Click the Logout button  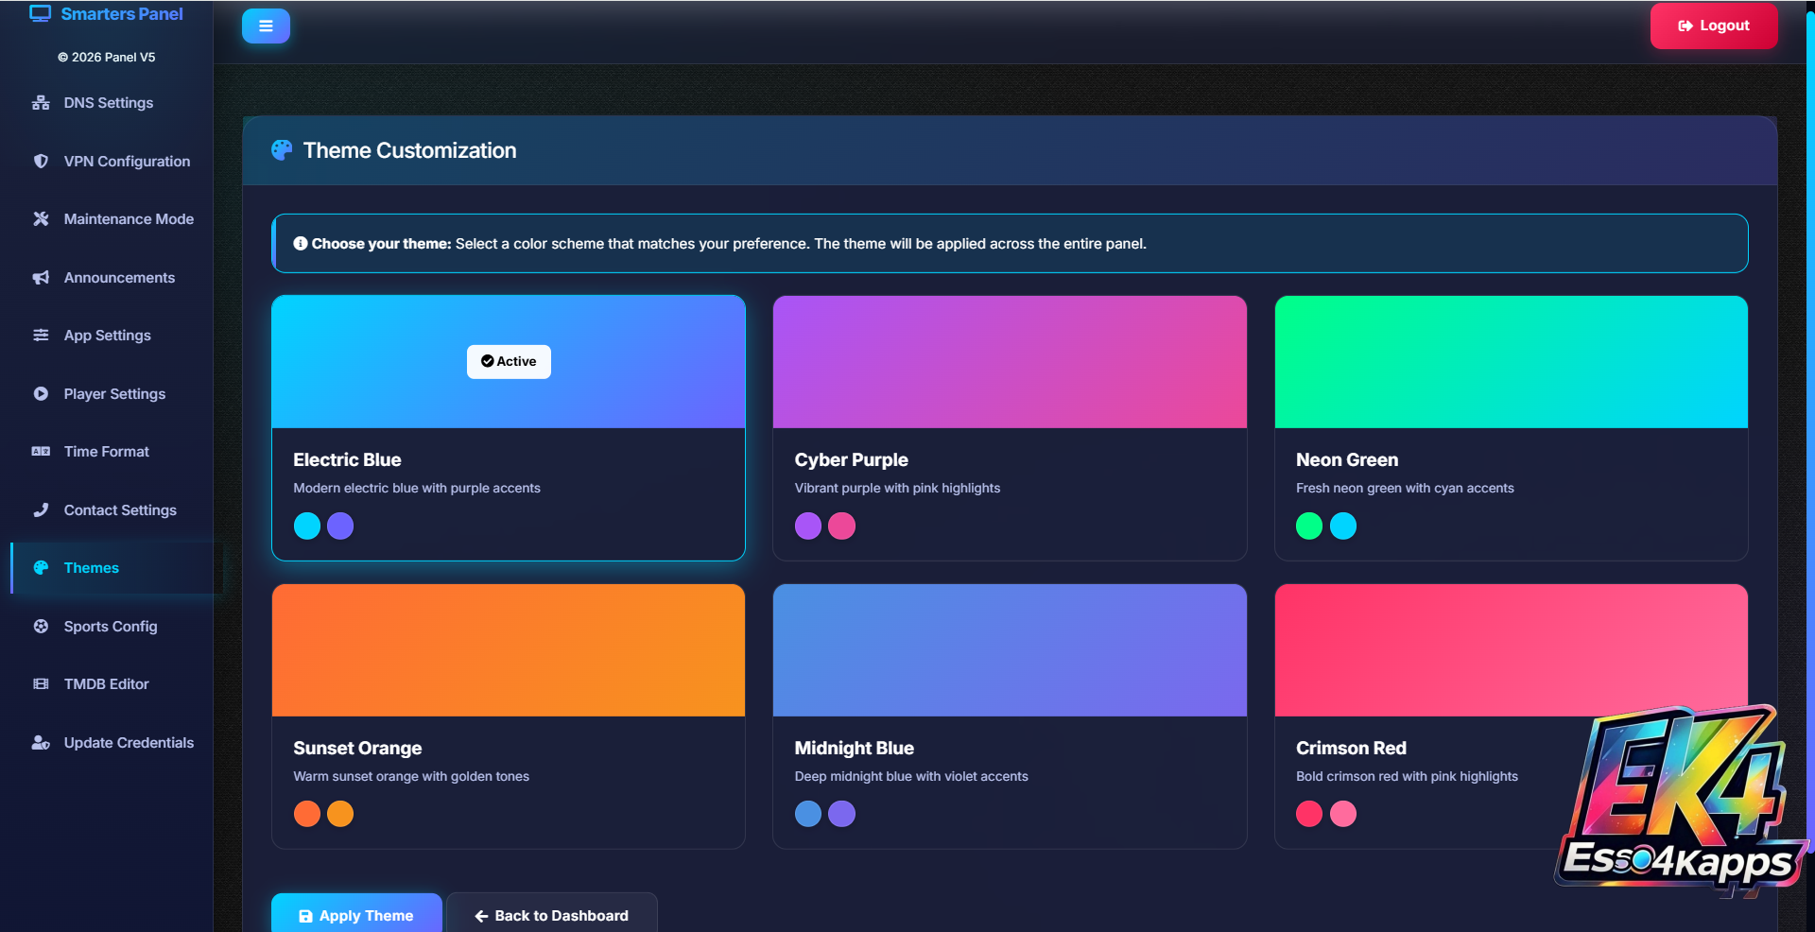(x=1713, y=26)
